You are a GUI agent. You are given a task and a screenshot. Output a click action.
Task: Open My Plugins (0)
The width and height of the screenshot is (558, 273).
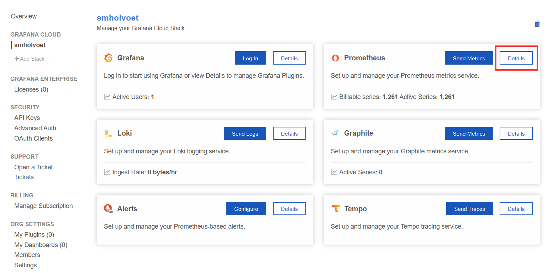coord(34,235)
